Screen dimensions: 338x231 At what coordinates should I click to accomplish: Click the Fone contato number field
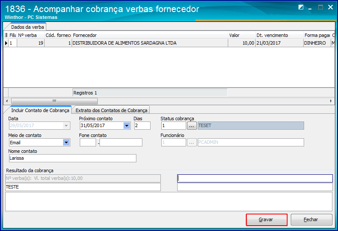pos(121,143)
